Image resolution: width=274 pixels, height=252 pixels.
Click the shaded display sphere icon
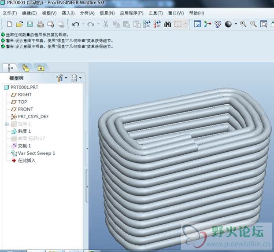coord(228,24)
